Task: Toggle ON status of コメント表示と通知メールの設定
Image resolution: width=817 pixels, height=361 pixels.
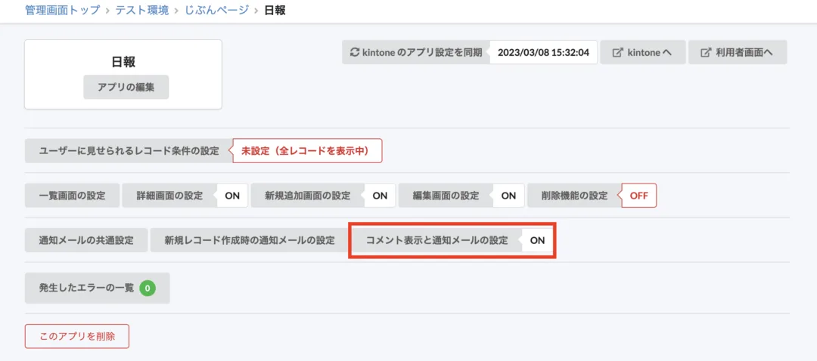Action: pyautogui.click(x=537, y=240)
